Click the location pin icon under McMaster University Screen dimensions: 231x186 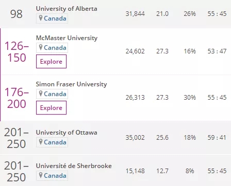(x=41, y=47)
